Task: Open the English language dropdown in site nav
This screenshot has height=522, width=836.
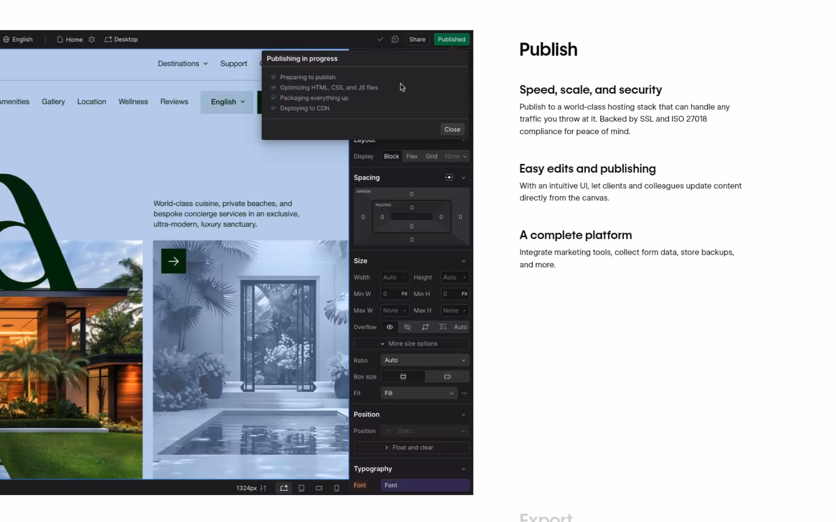Action: (x=227, y=102)
